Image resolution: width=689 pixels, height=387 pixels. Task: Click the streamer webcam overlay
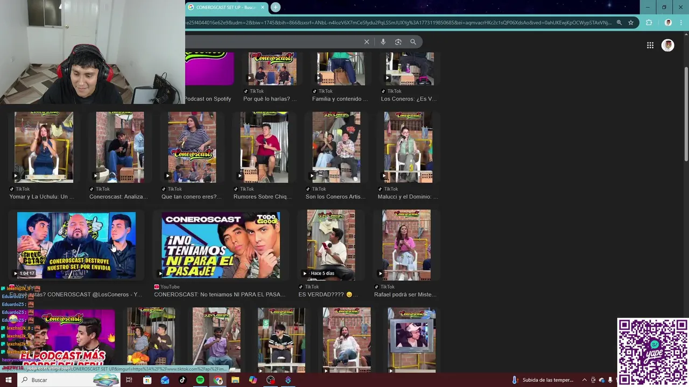(x=92, y=52)
